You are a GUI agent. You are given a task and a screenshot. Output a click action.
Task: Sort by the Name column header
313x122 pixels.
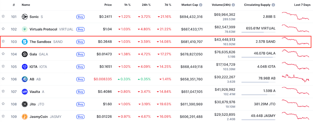pos(26,5)
